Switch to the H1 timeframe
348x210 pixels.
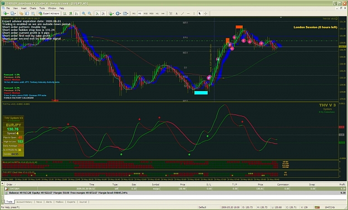click(x=157, y=13)
